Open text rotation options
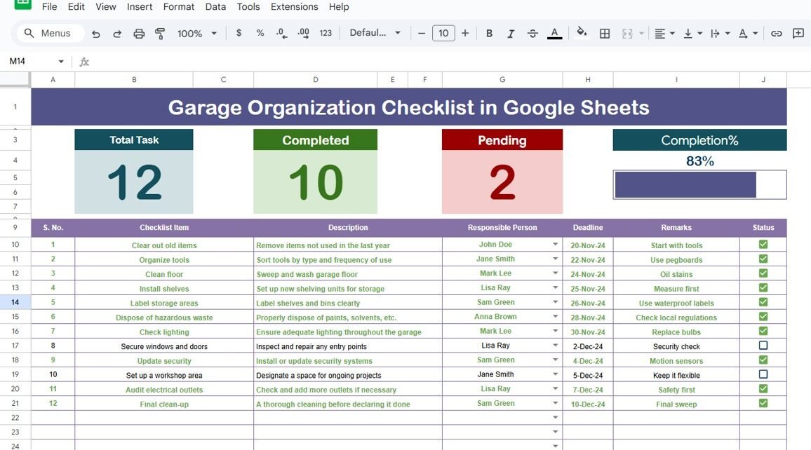The width and height of the screenshot is (811, 450). coord(748,34)
